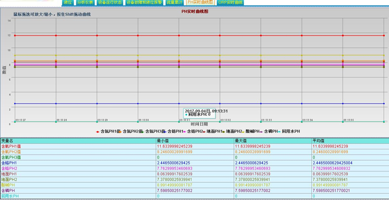389x200 pixels.
Task: Toggle 含氰PH2值 orange legend marker
Action: coord(120,132)
